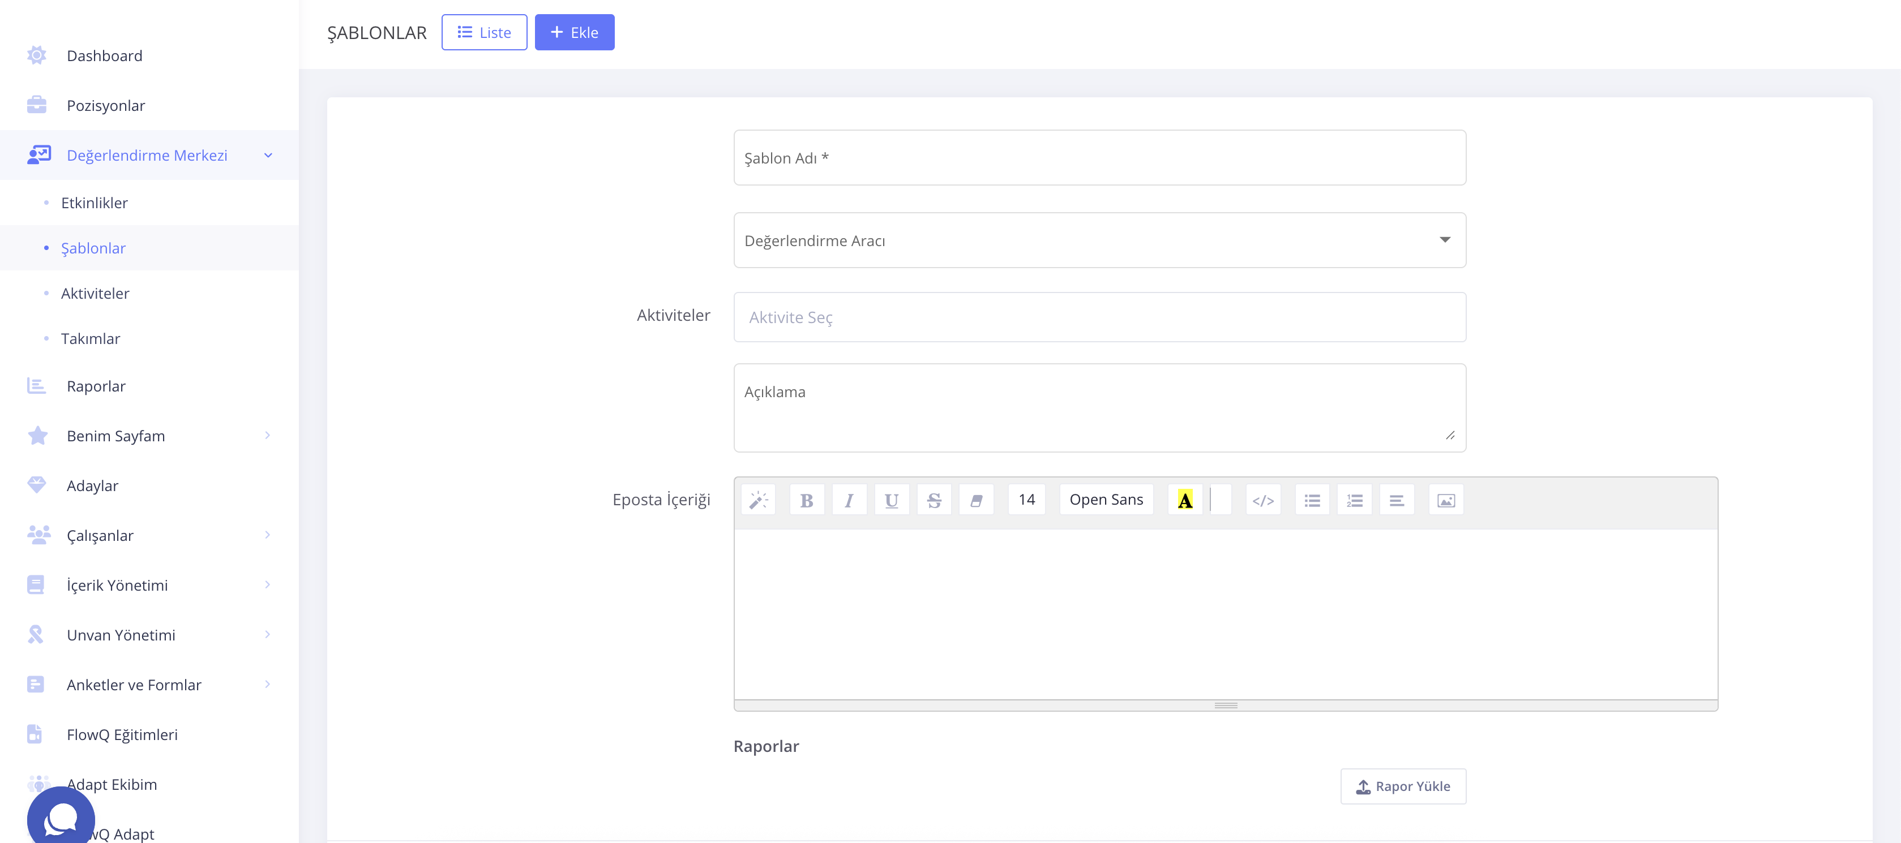Open the Open Sans font dropdown
Image resolution: width=1901 pixels, height=843 pixels.
[x=1106, y=500]
